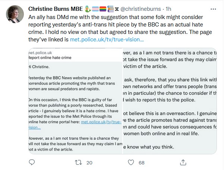Click the tweet body text to expand
The height and width of the screenshot is (170, 224).
click(x=120, y=28)
